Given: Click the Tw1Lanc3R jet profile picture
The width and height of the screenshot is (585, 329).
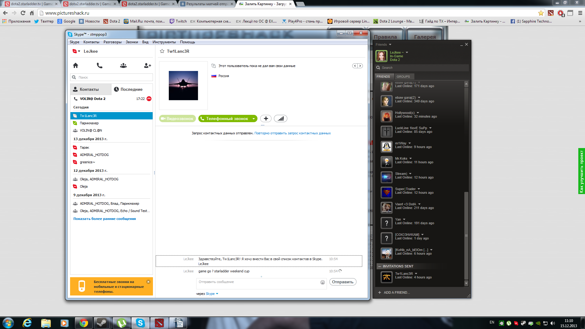Looking at the screenshot, I should [x=183, y=86].
